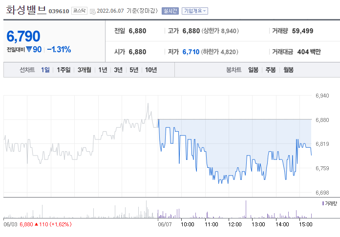Click the 6,819 y-axis price label
340x237 pixels.
pos(322,144)
